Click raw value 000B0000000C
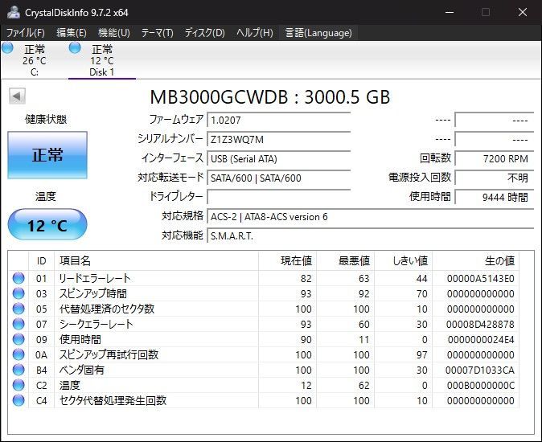542x442 pixels. pyautogui.click(x=480, y=386)
